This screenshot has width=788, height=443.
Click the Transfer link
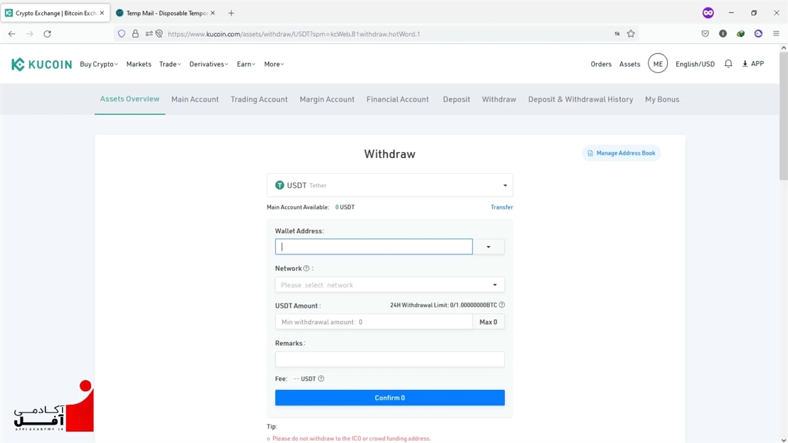point(501,207)
